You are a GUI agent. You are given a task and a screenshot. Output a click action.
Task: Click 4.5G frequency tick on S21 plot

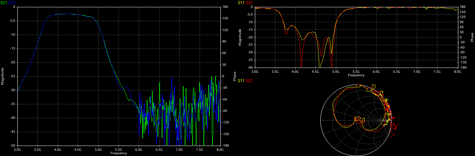coord(78,149)
